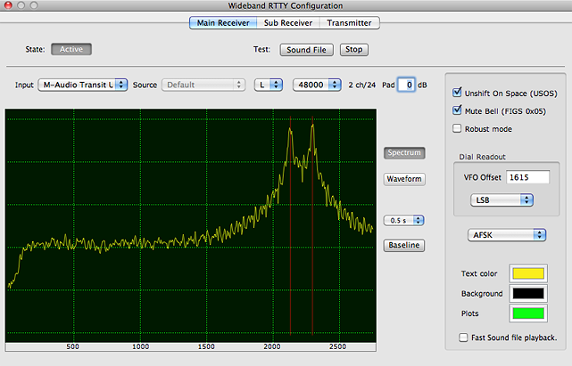Open the Input device dropdown
This screenshot has width=572, height=366.
[83, 85]
